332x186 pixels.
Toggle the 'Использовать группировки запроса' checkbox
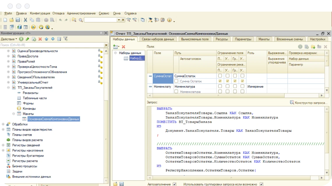point(261,184)
